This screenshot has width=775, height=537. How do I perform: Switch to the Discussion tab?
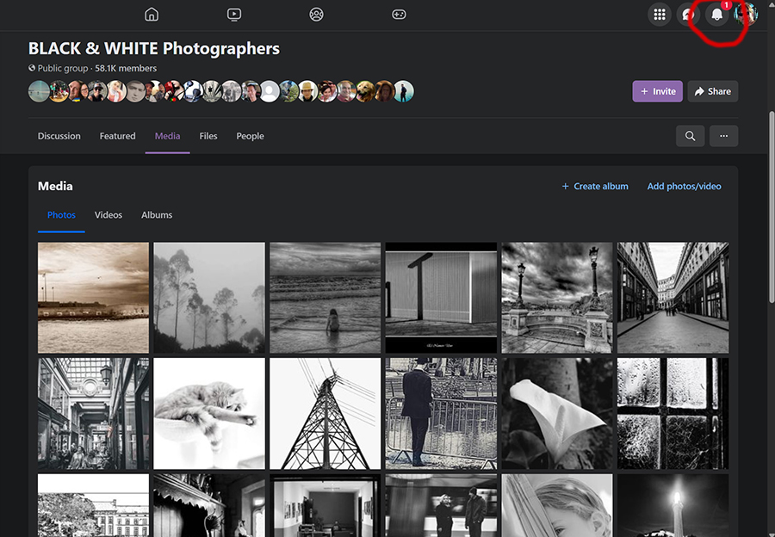pyautogui.click(x=59, y=136)
